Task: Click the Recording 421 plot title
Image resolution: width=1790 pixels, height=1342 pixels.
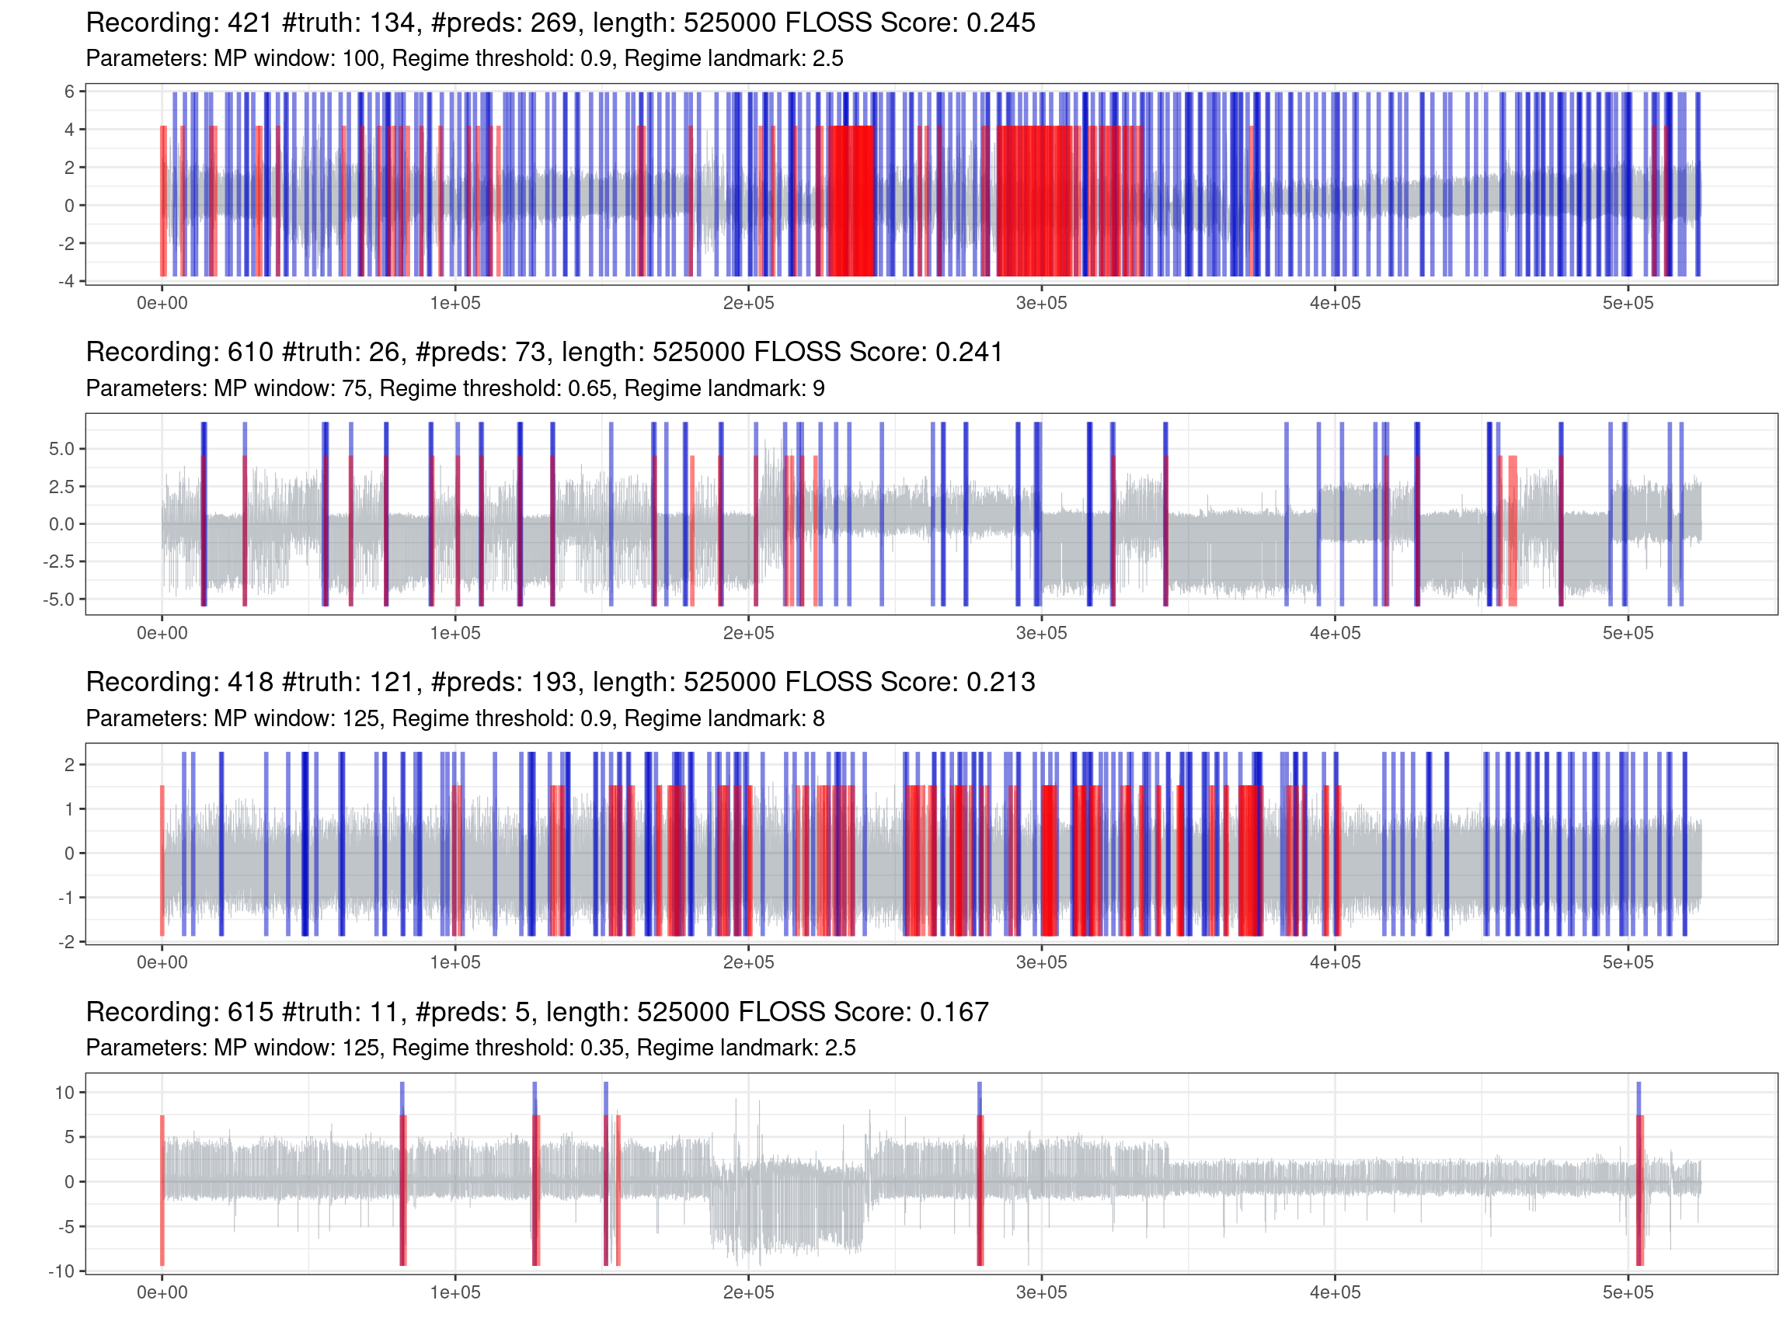Action: pos(560,23)
